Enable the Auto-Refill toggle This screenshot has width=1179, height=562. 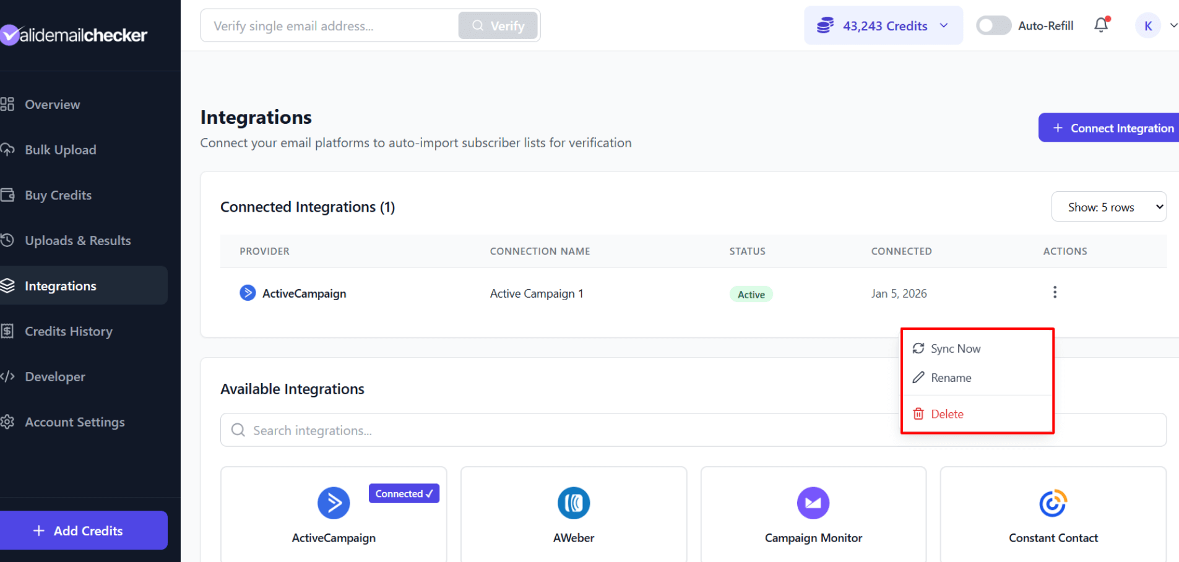pyautogui.click(x=993, y=25)
